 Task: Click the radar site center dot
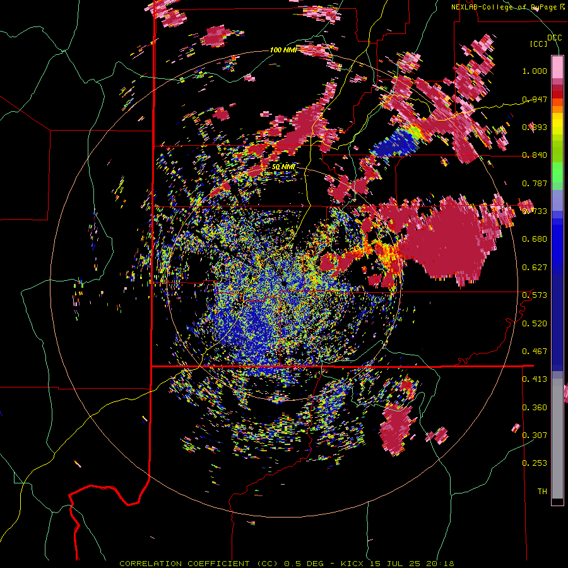click(x=284, y=282)
